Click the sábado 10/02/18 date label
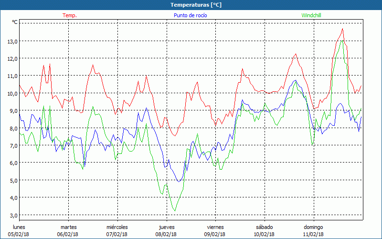The image size is (382, 239). [x=264, y=230]
